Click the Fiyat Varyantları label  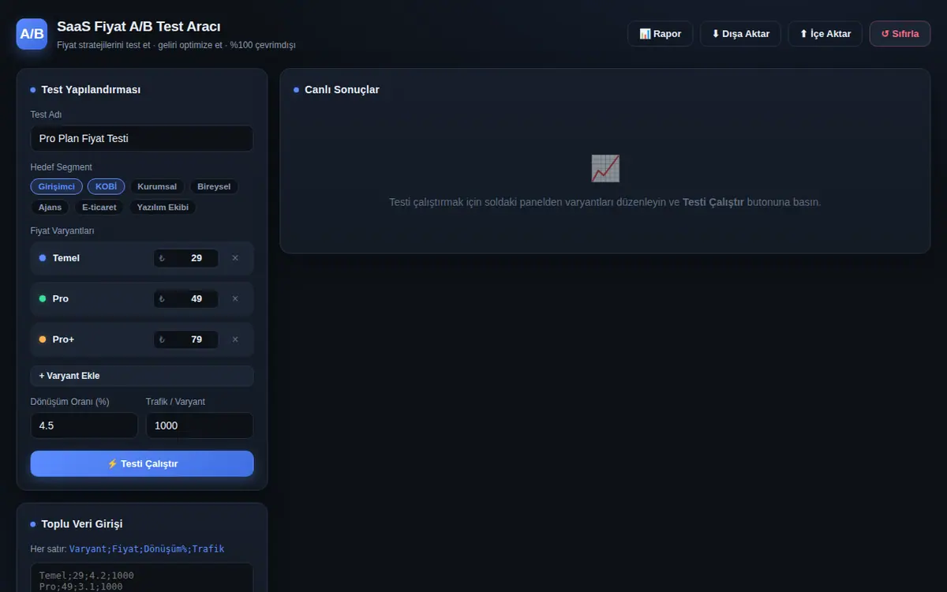point(62,230)
